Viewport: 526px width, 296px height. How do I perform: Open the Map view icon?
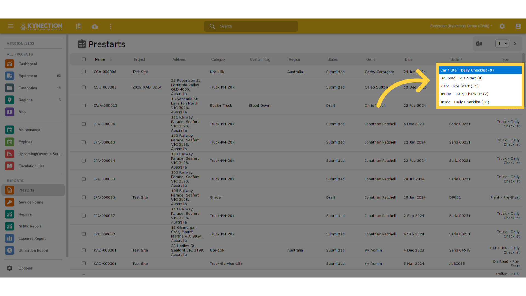(10, 112)
